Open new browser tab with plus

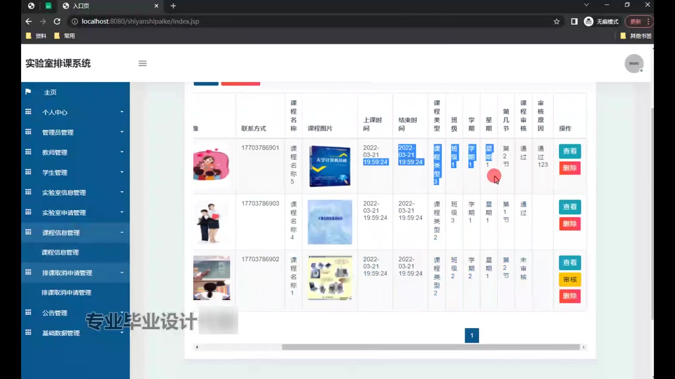[x=173, y=6]
